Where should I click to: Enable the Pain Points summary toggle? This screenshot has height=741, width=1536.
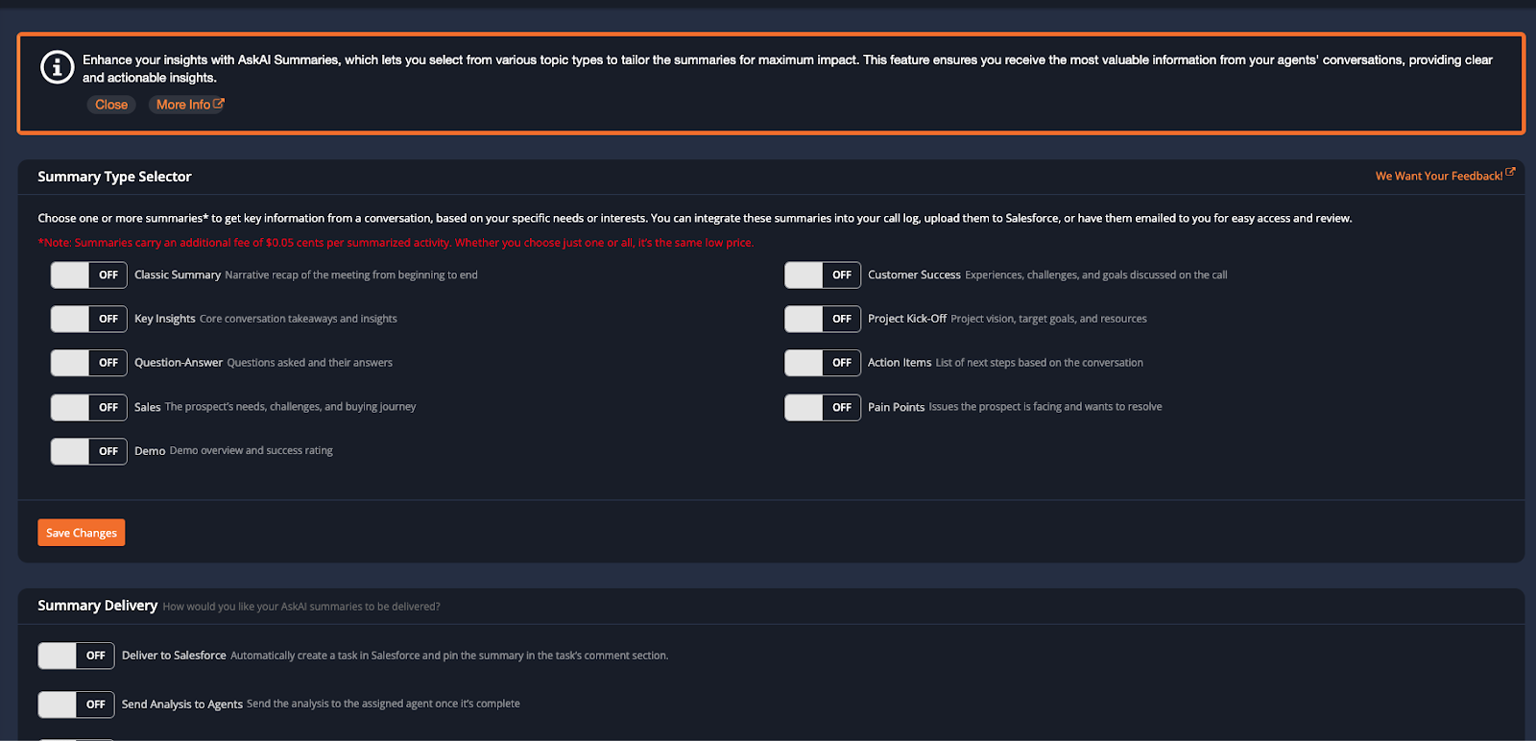[x=822, y=407]
